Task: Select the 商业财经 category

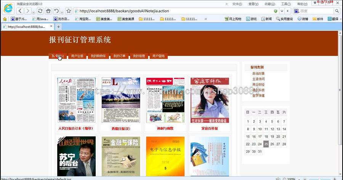Action: click(258, 84)
